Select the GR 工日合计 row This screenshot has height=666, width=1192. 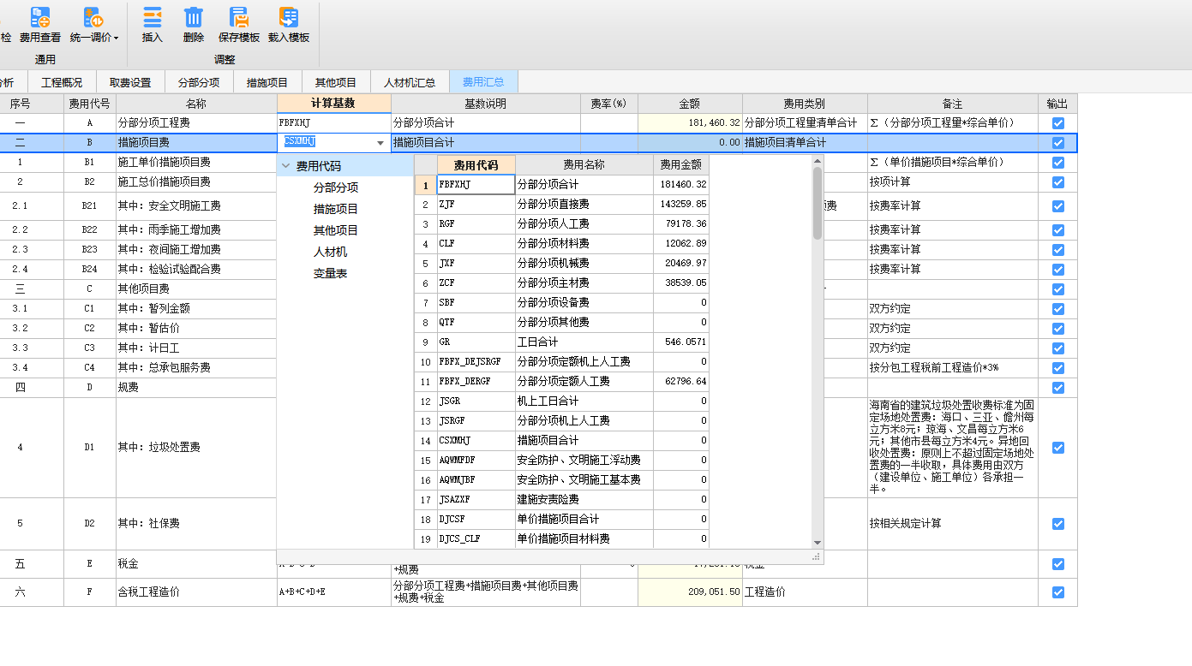[562, 342]
